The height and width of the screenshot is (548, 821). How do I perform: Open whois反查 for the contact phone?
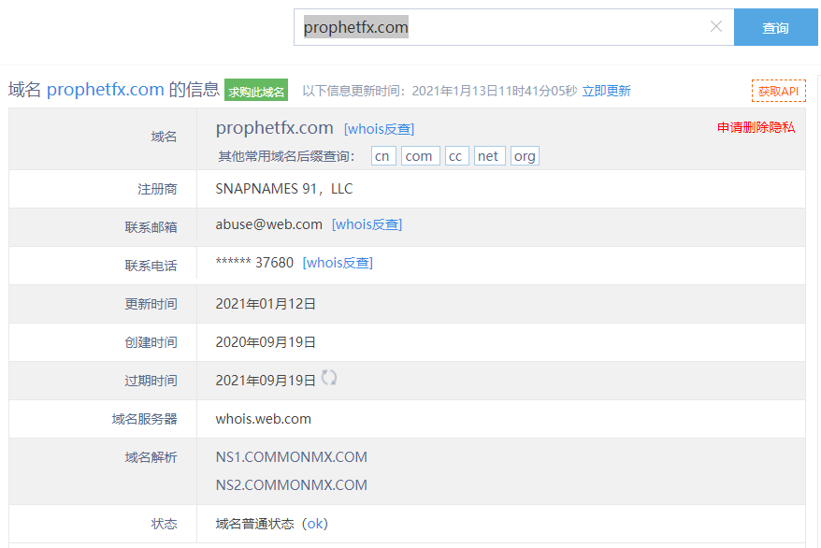(x=338, y=263)
